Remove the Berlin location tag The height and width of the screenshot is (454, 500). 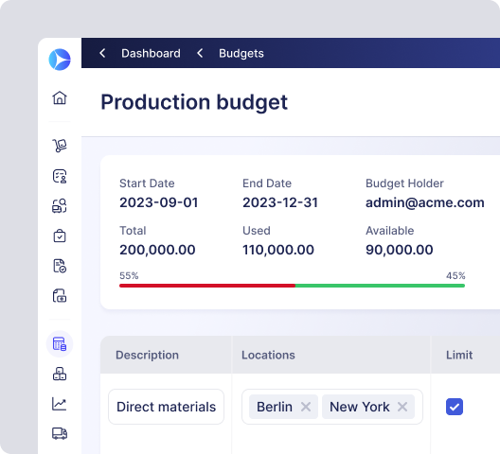[x=306, y=407]
